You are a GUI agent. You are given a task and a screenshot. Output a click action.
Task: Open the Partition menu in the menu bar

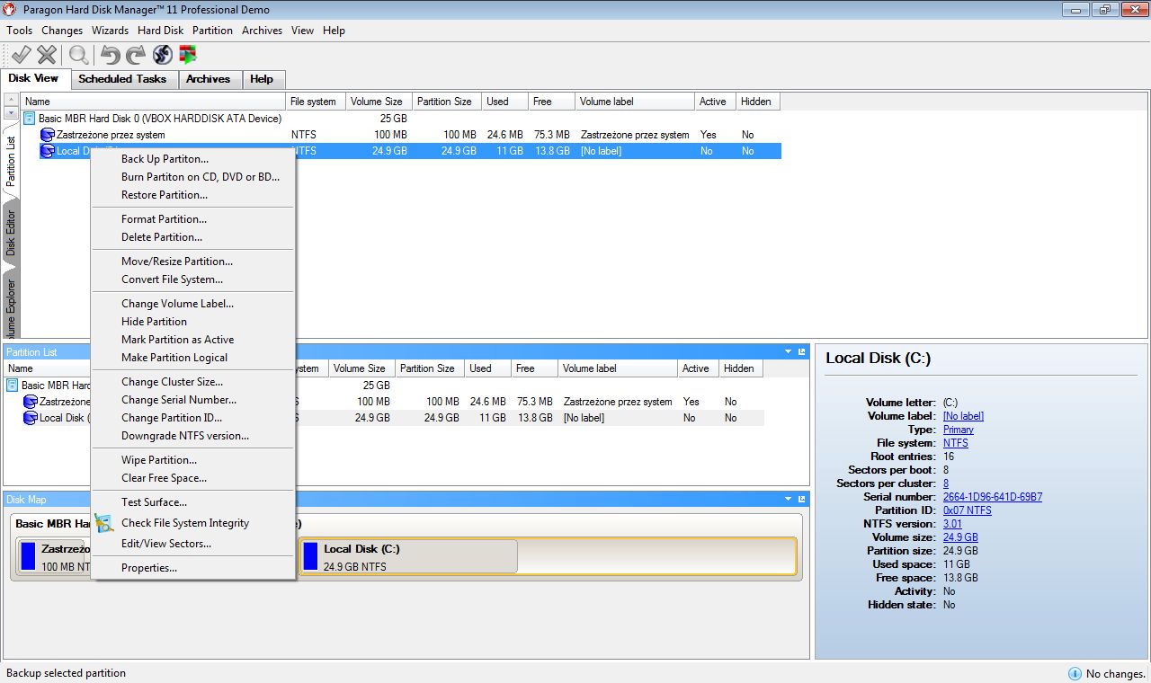pos(212,31)
